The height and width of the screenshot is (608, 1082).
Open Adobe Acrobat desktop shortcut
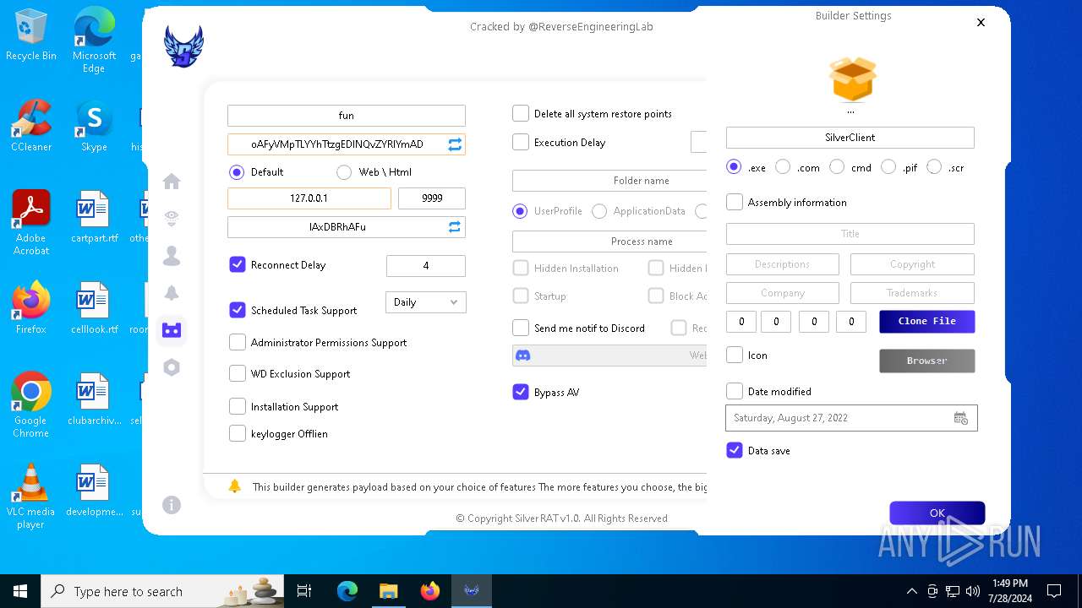[31, 223]
